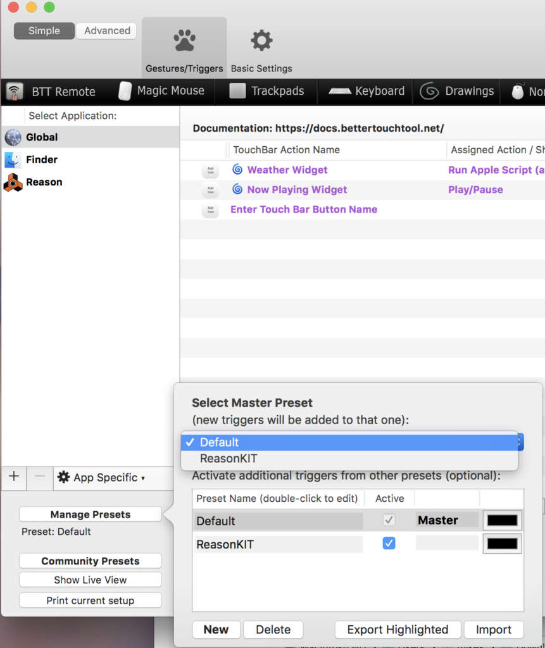Click the Trackpads square icon
This screenshot has width=545, height=648.
(x=237, y=91)
